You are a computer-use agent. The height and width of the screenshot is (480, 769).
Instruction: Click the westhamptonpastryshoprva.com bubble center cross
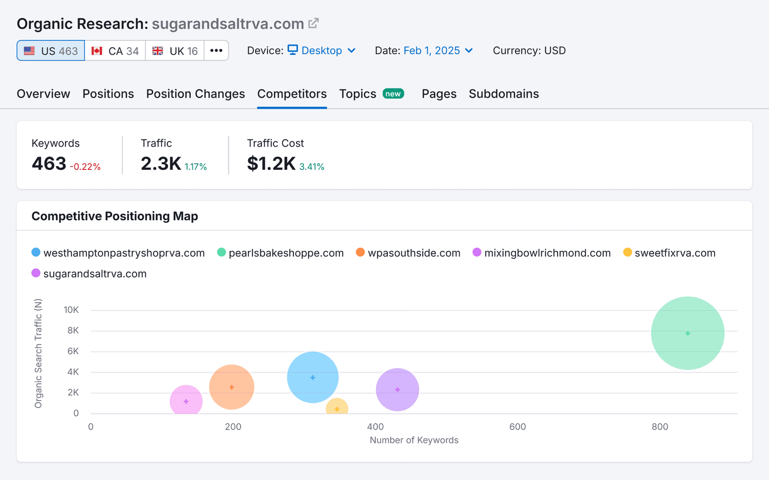(312, 377)
